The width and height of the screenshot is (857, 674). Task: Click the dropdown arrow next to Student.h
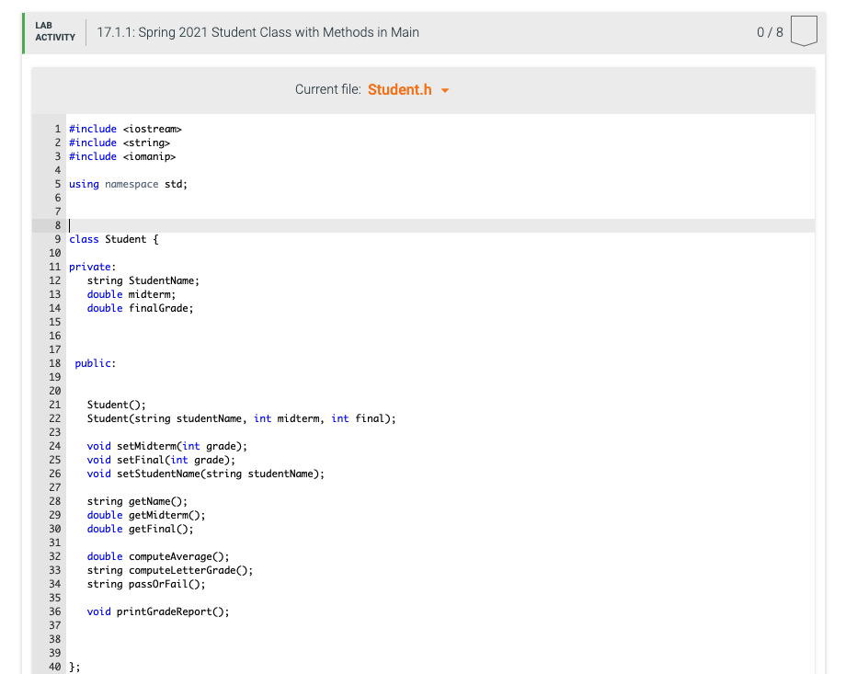(445, 91)
